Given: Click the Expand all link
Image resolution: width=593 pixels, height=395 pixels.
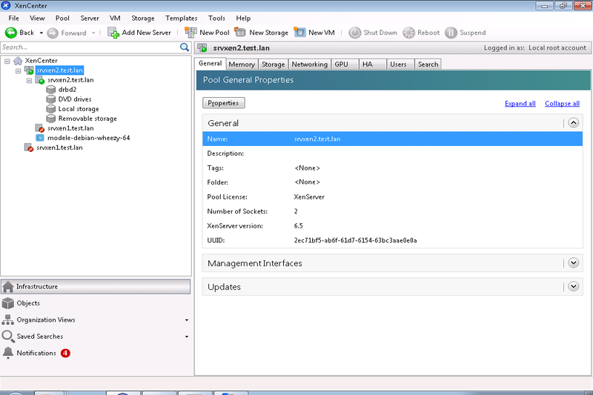Looking at the screenshot, I should click(520, 104).
